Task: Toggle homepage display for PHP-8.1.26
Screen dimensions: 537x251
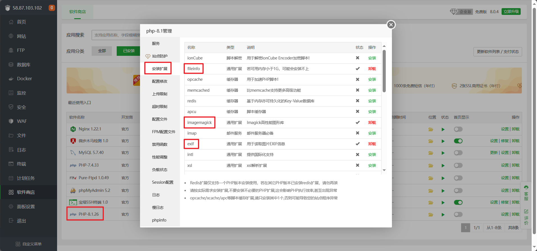Action: pyautogui.click(x=458, y=215)
